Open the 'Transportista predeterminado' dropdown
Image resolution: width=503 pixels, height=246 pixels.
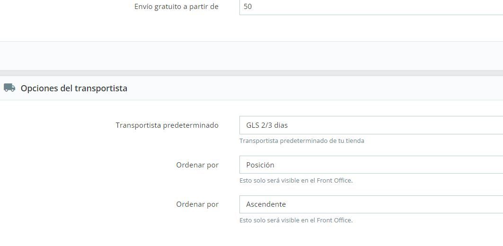(371, 125)
